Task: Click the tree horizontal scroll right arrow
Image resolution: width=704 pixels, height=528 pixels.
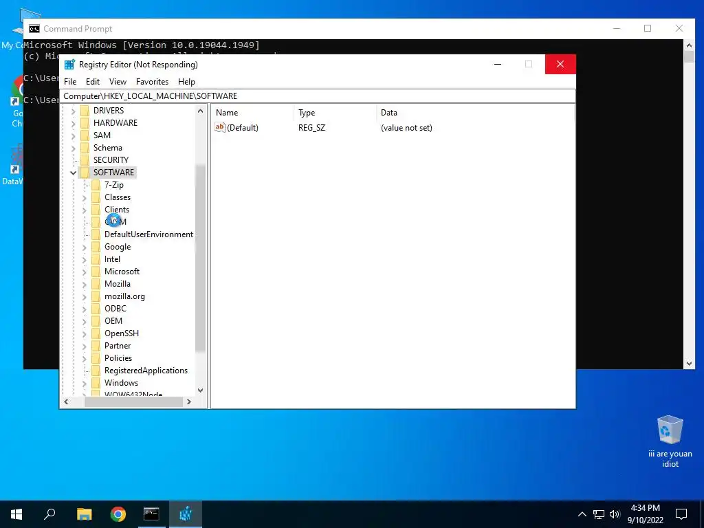Action: point(189,401)
